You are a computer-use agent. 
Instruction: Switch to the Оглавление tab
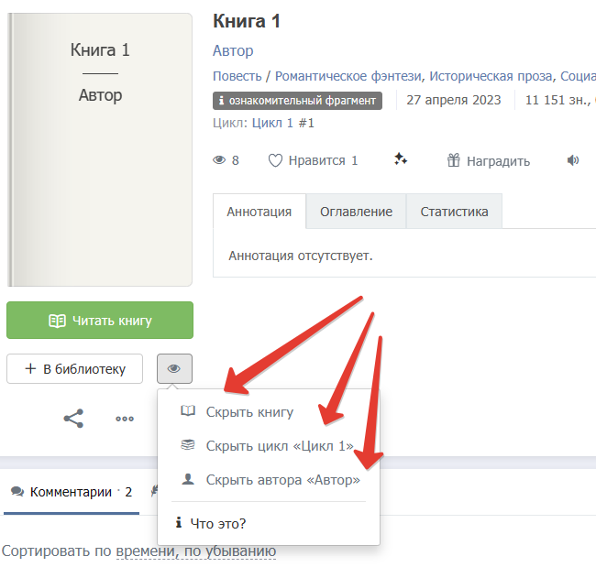[x=356, y=212]
